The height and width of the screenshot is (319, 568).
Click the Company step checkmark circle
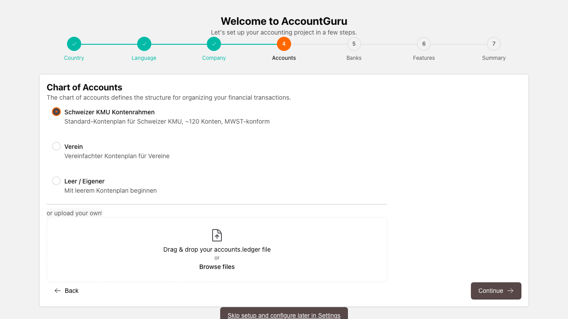[x=214, y=44]
